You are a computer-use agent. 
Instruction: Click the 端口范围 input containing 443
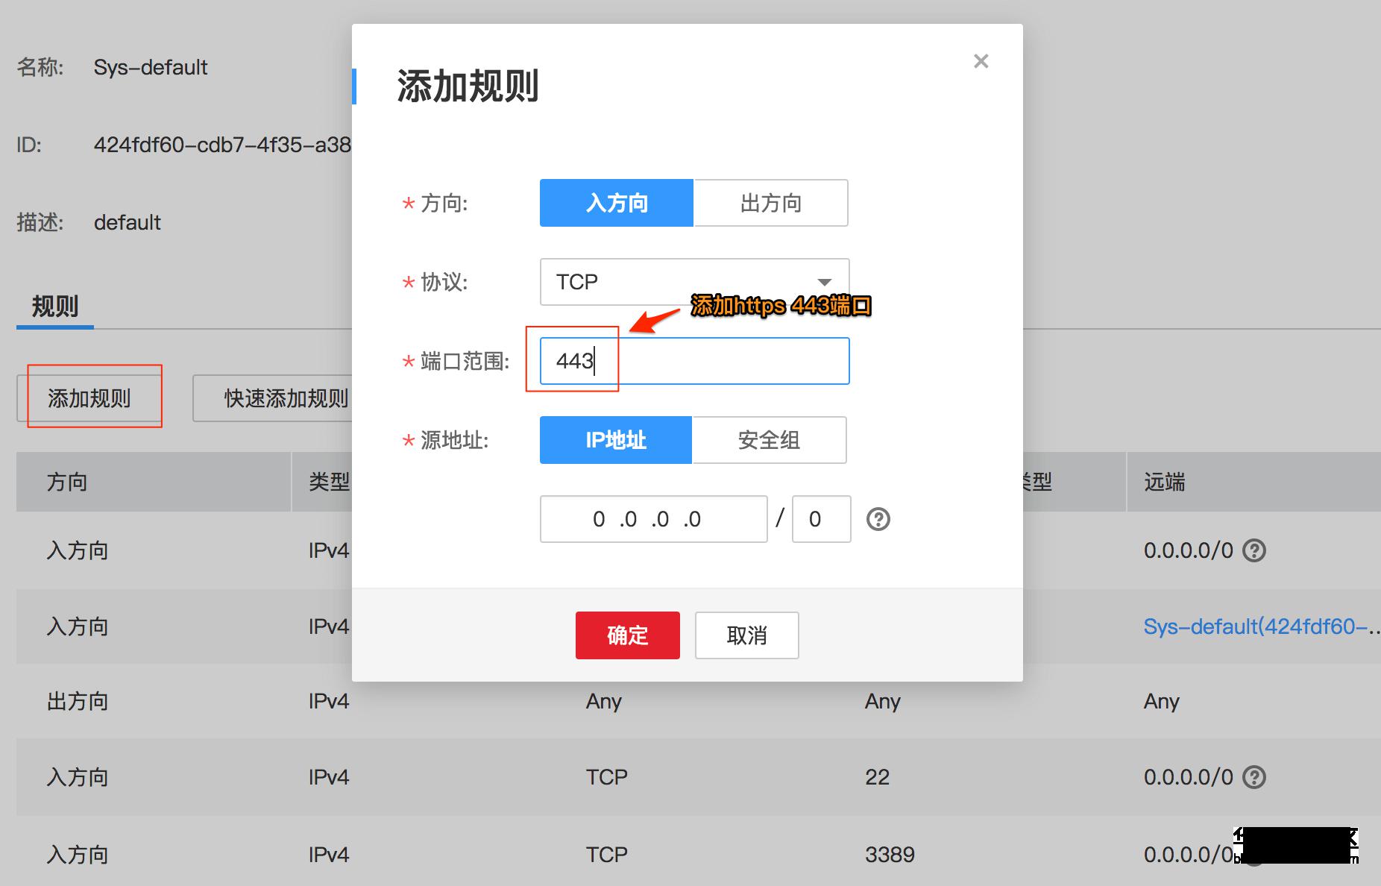tap(694, 361)
